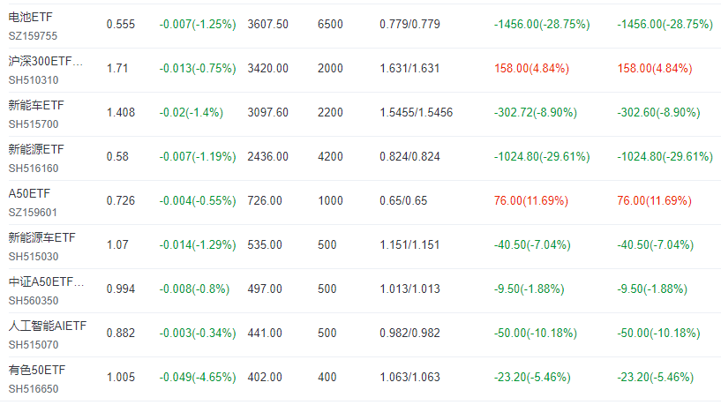Click market value 497.00
Screen dimensions: 721x405
[265, 289]
